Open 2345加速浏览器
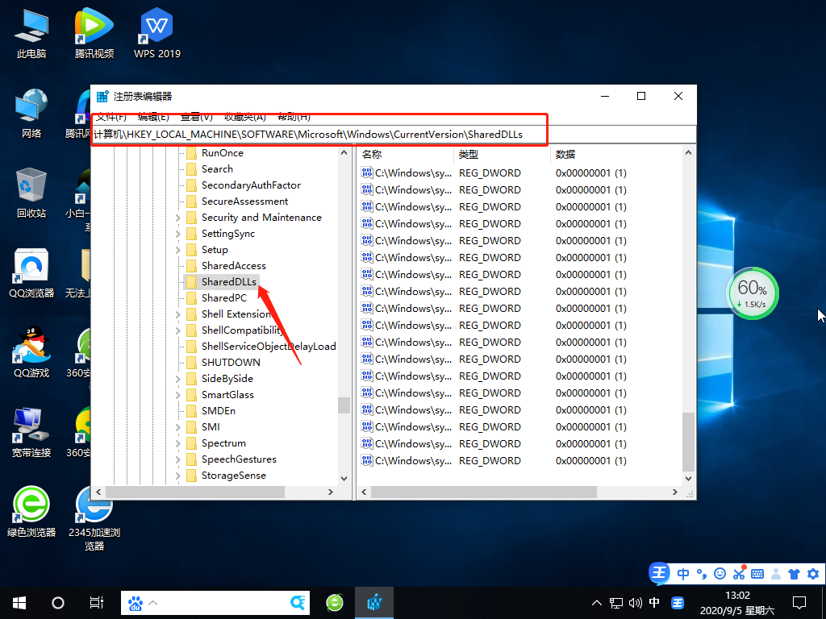This screenshot has height=619, width=826. [94, 504]
